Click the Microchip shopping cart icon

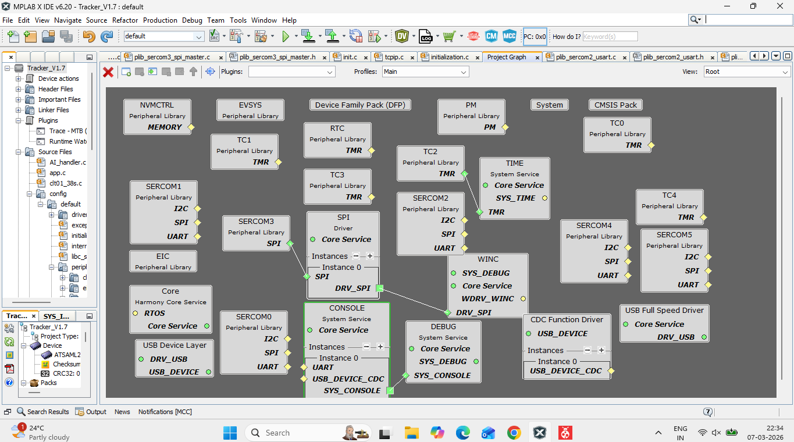point(448,37)
